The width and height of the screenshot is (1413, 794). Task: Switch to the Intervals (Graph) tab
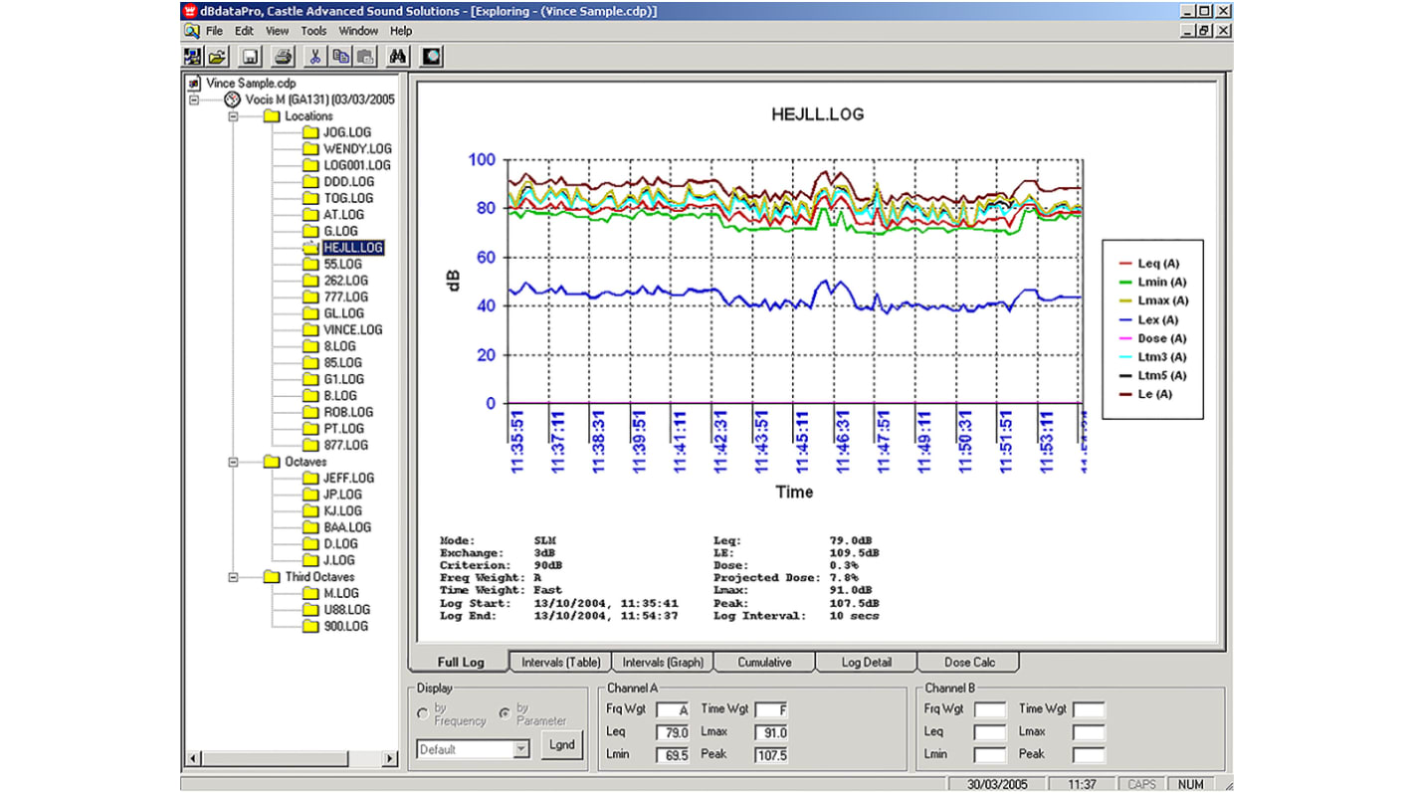(x=662, y=662)
